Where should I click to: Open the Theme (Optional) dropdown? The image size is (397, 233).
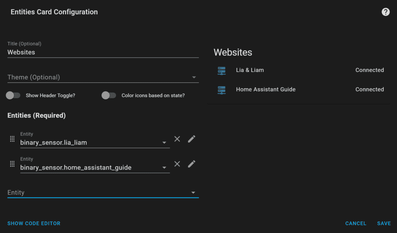point(103,77)
